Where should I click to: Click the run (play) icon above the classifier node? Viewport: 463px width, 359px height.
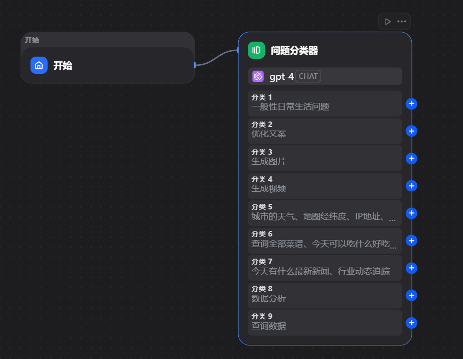pos(387,22)
